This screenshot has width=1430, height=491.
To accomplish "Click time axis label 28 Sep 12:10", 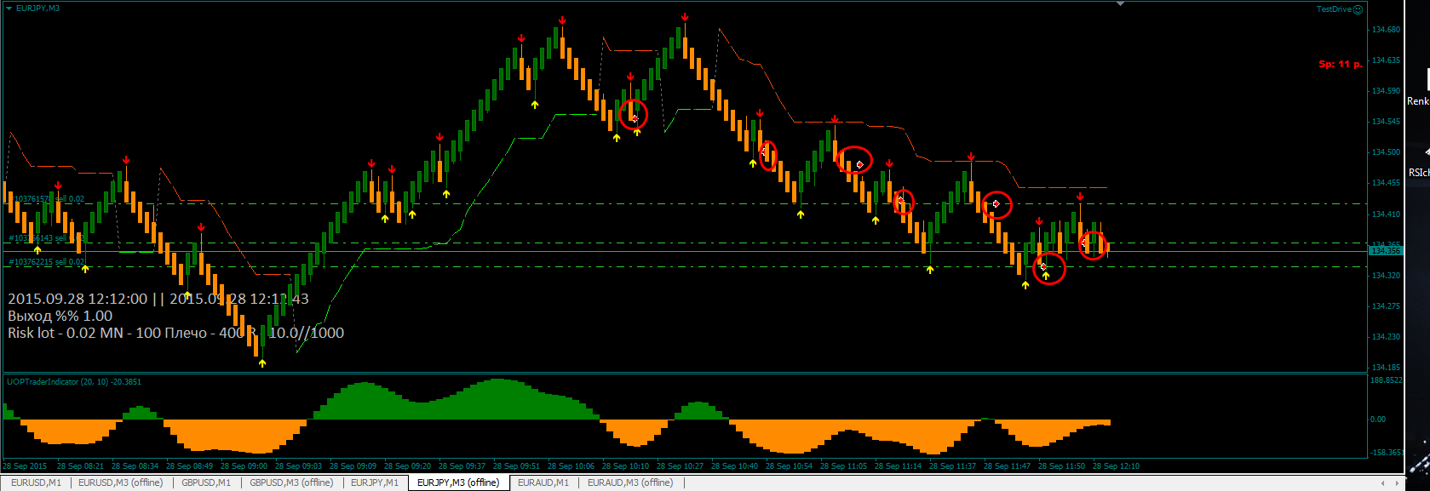I will click(1116, 466).
